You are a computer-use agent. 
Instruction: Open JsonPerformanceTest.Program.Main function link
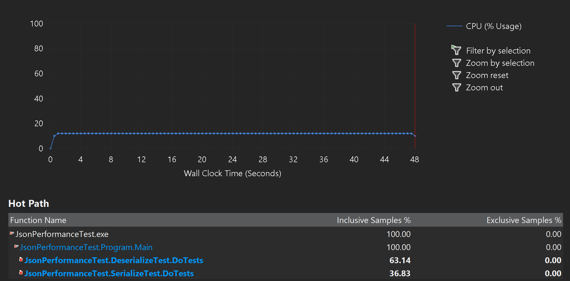[86, 247]
